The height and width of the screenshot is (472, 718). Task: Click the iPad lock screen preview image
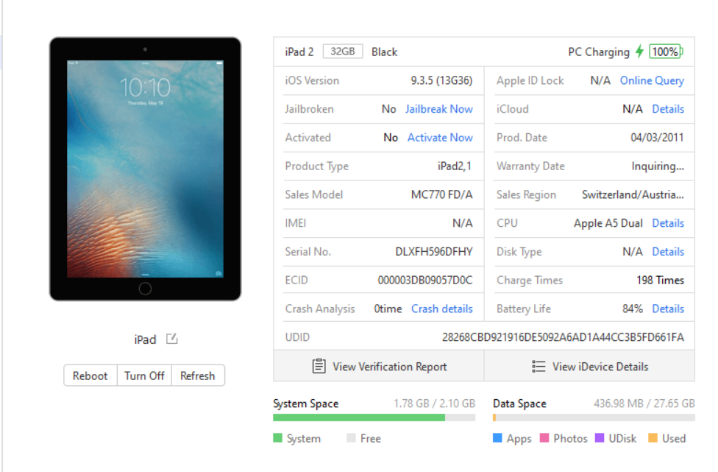click(145, 169)
